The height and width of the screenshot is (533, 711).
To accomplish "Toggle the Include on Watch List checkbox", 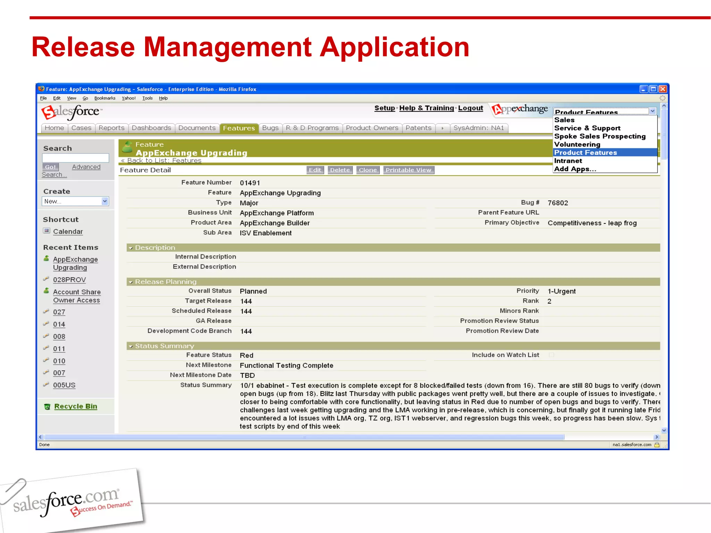I will point(551,355).
